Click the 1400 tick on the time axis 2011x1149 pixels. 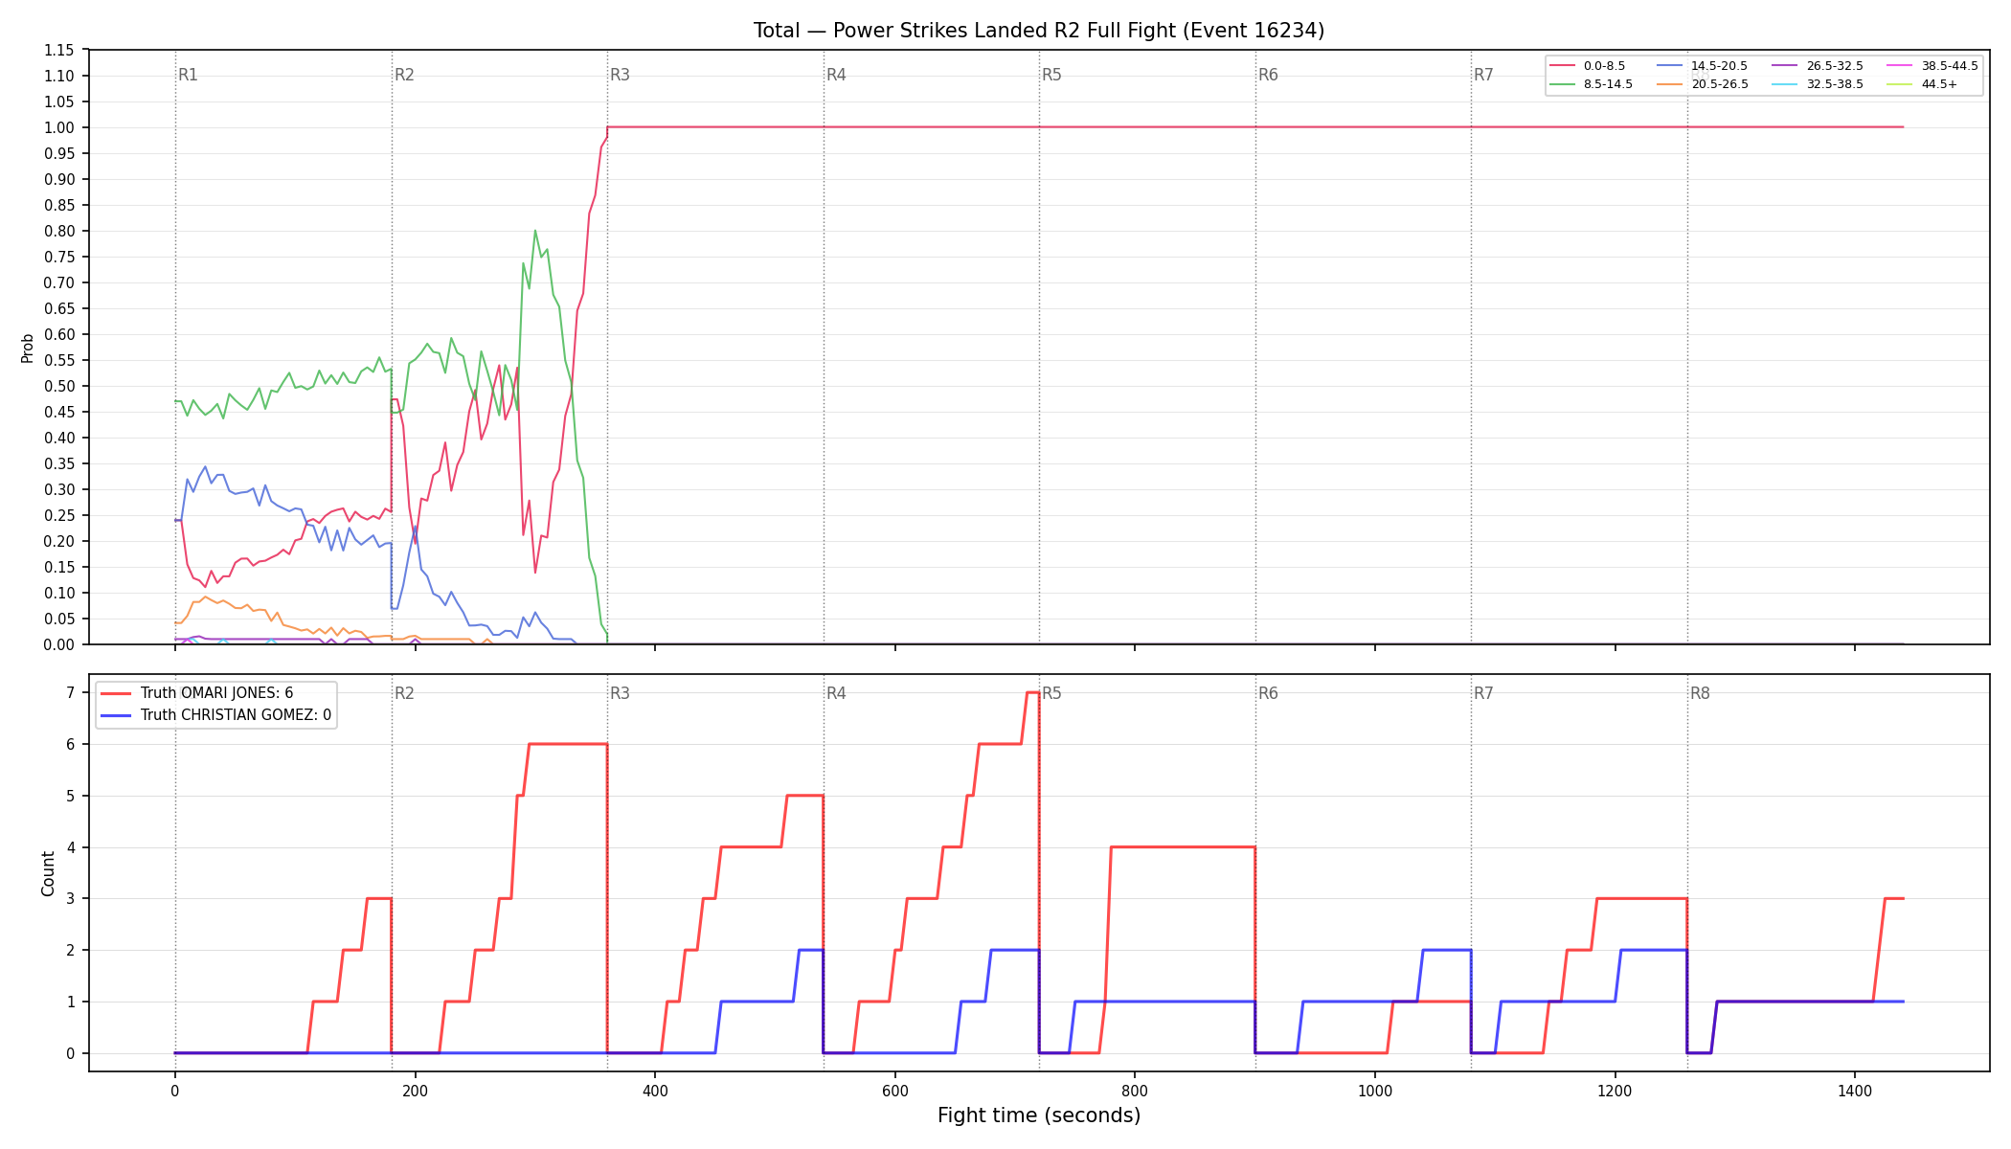point(1855,1090)
